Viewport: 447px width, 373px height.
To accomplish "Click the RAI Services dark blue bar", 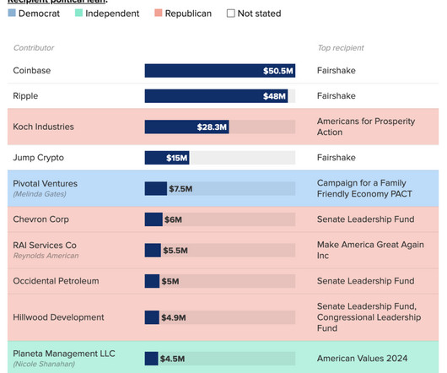I will pyautogui.click(x=153, y=250).
